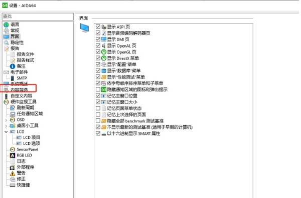Open the 报告文件 tree item

click(x=26, y=54)
